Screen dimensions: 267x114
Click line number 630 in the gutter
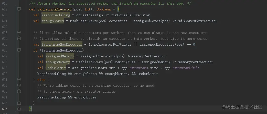pyautogui.click(x=5, y=74)
